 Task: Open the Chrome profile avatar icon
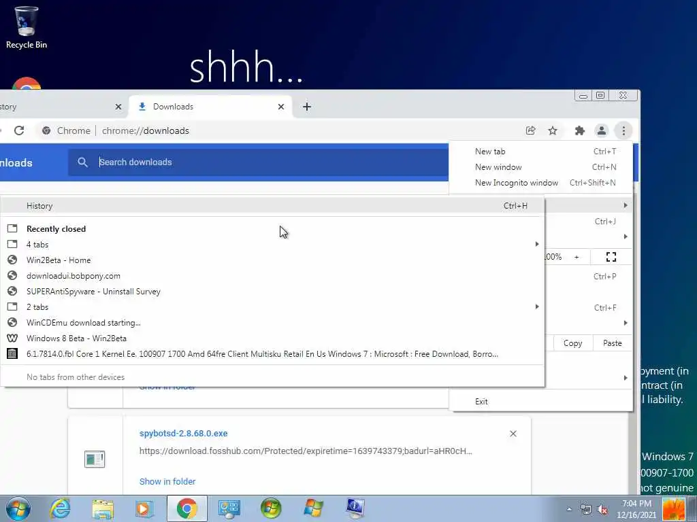tap(602, 130)
